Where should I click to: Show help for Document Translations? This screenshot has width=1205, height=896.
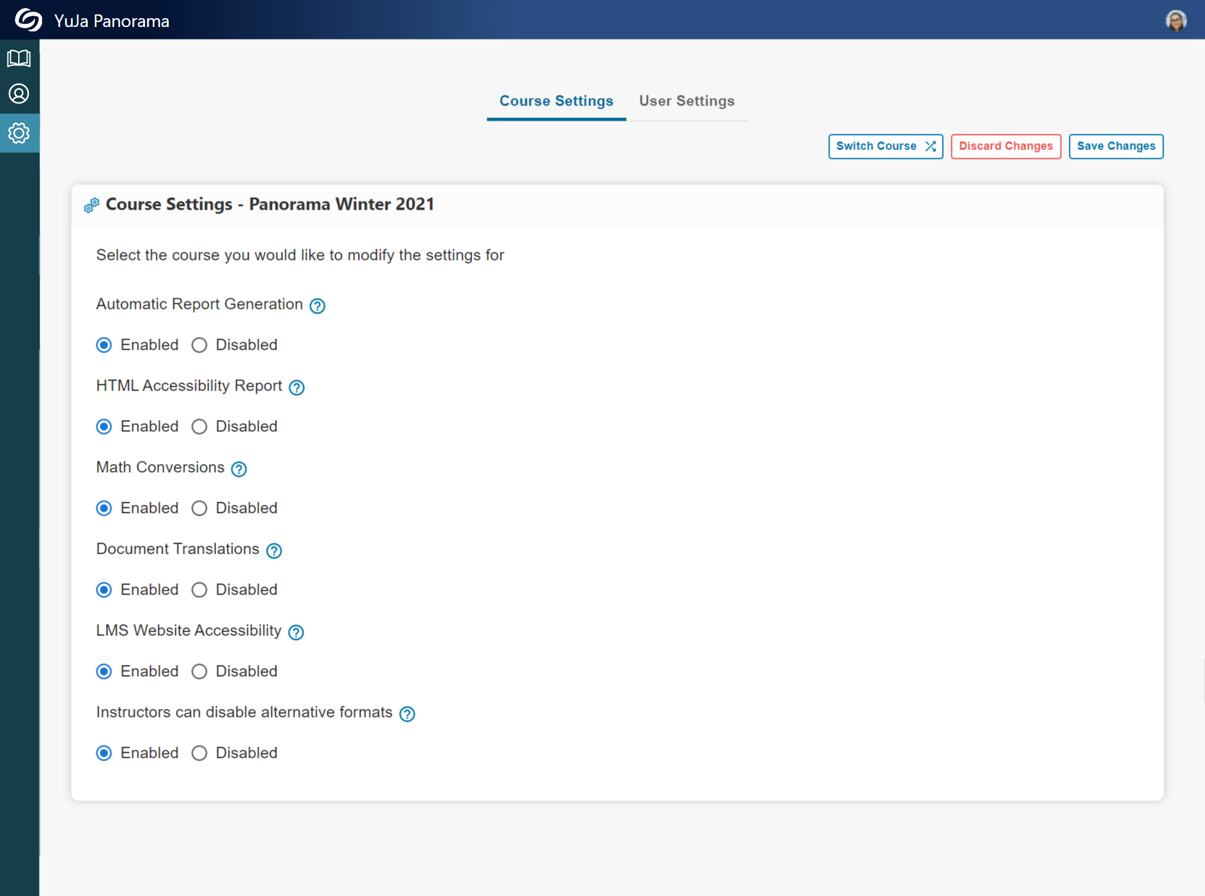[274, 551]
